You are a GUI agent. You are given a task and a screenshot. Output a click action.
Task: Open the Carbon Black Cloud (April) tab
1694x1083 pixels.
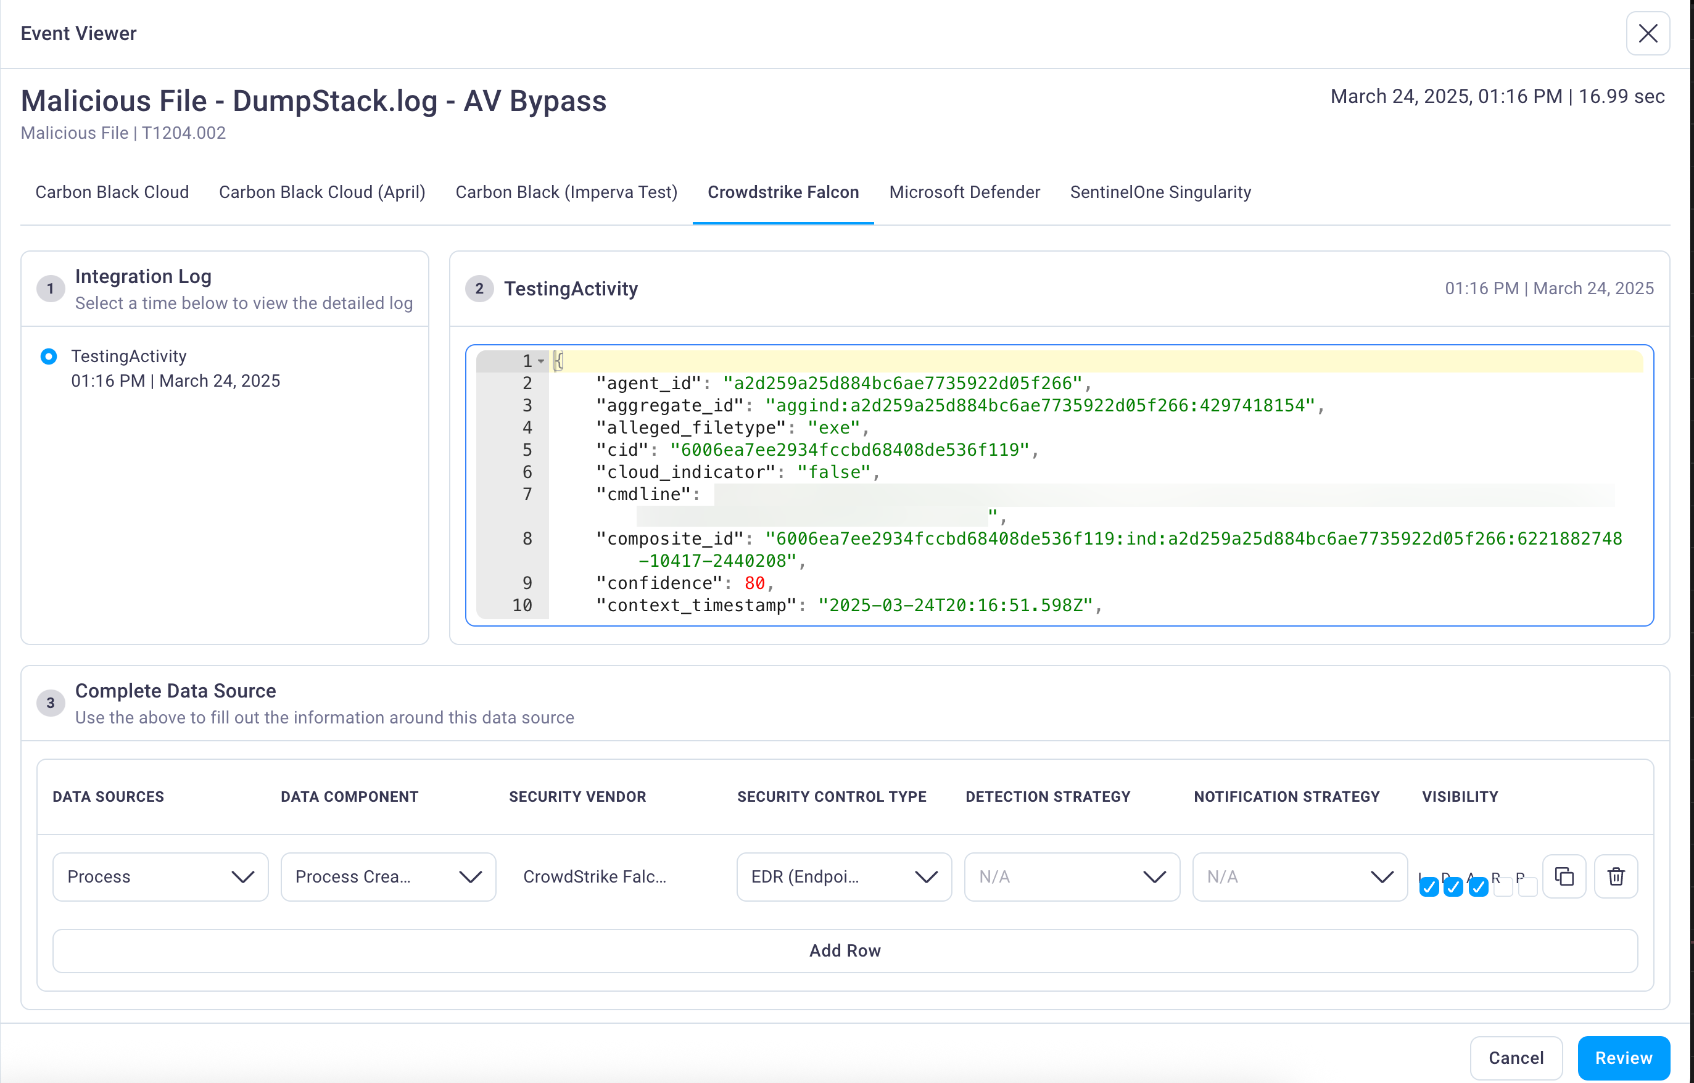click(x=322, y=192)
